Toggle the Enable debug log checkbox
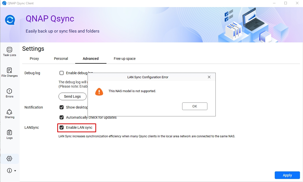 click(62, 73)
